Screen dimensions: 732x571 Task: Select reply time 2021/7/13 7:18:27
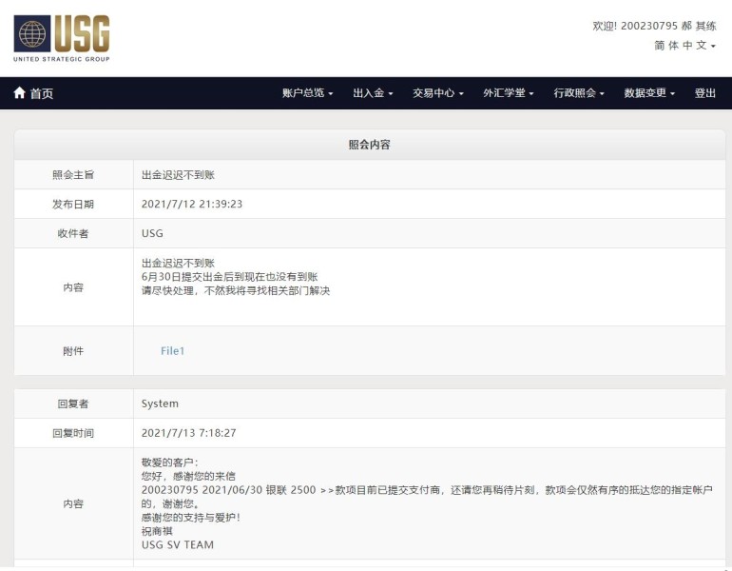[188, 433]
